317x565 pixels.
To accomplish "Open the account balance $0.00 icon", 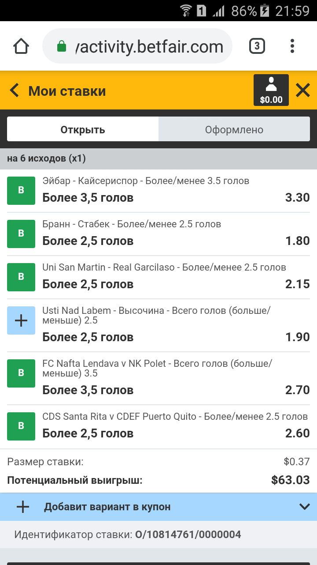I will tap(271, 90).
